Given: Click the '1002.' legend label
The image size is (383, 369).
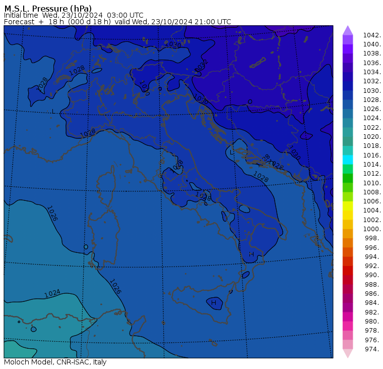Looking at the screenshot, I should click(372, 220).
